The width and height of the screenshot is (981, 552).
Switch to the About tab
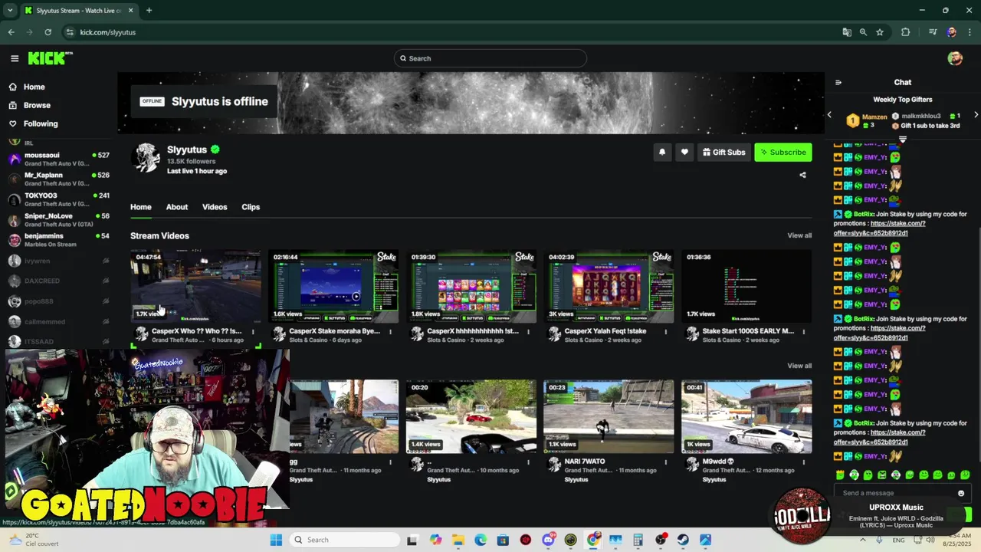[x=177, y=207]
